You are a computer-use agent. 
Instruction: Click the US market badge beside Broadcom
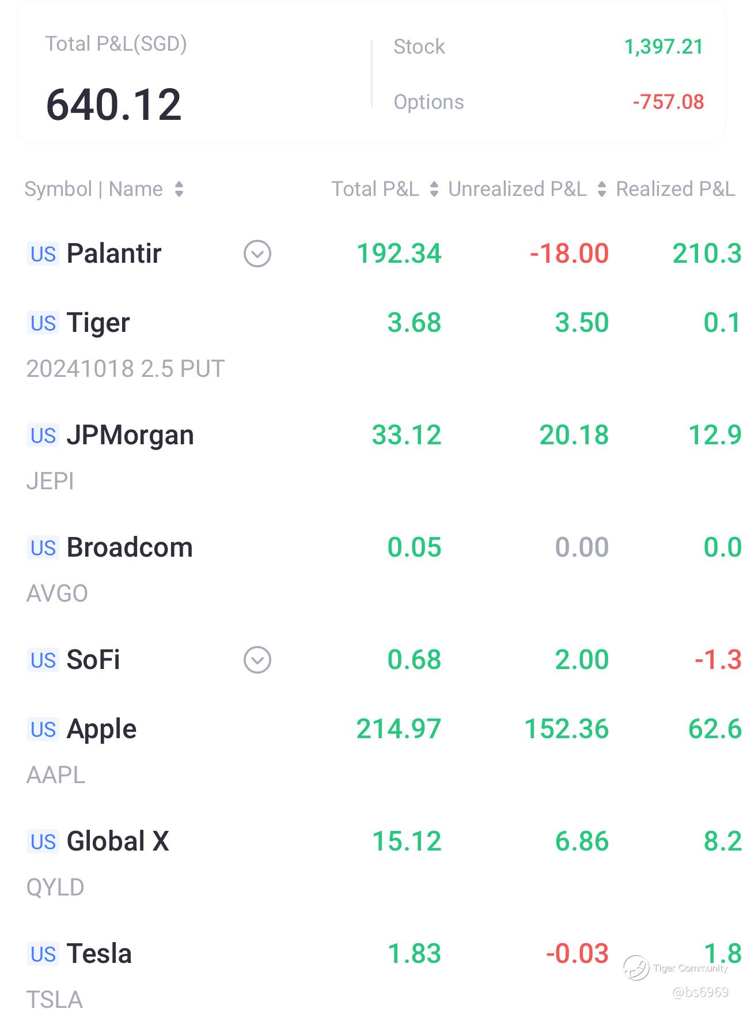(x=43, y=548)
